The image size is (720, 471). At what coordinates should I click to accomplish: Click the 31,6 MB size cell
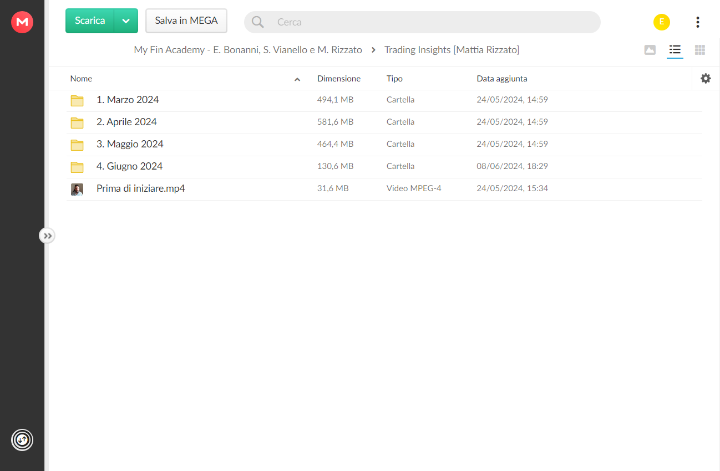(333, 188)
